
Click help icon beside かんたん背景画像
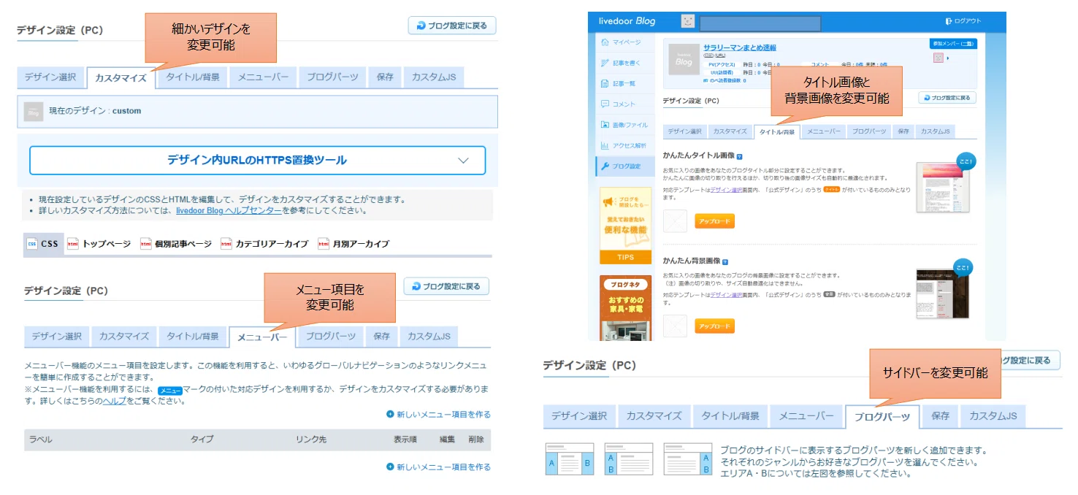point(725,261)
